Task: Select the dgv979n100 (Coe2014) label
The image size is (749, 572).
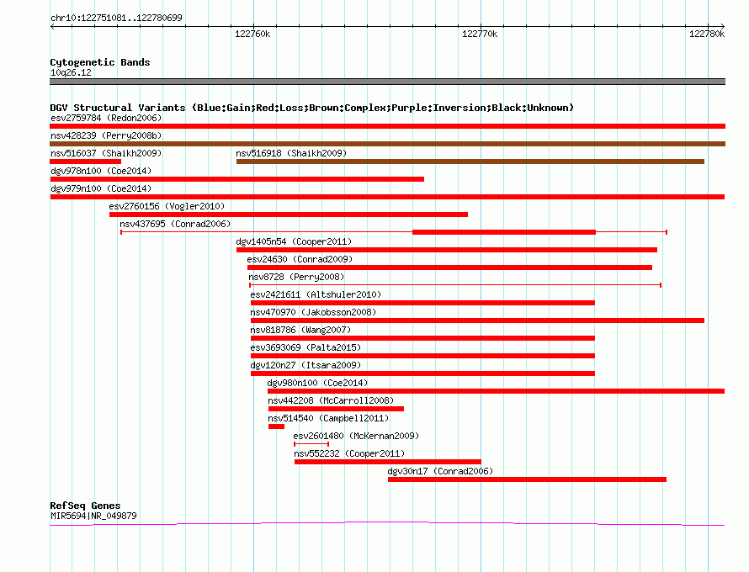Action: [101, 188]
